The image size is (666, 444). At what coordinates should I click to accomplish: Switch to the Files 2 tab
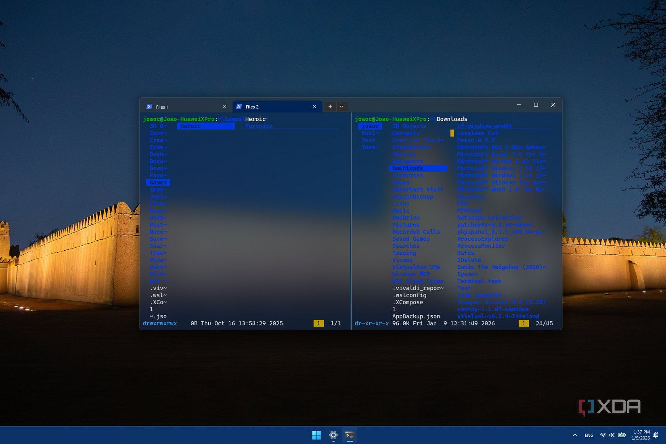click(x=252, y=107)
